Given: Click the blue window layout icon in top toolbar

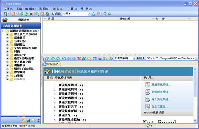Looking at the screenshot, I should point(105,14).
